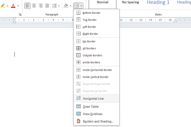Choose Right Border from the menu
Viewport: 191px width, 127px height.
[96, 34]
